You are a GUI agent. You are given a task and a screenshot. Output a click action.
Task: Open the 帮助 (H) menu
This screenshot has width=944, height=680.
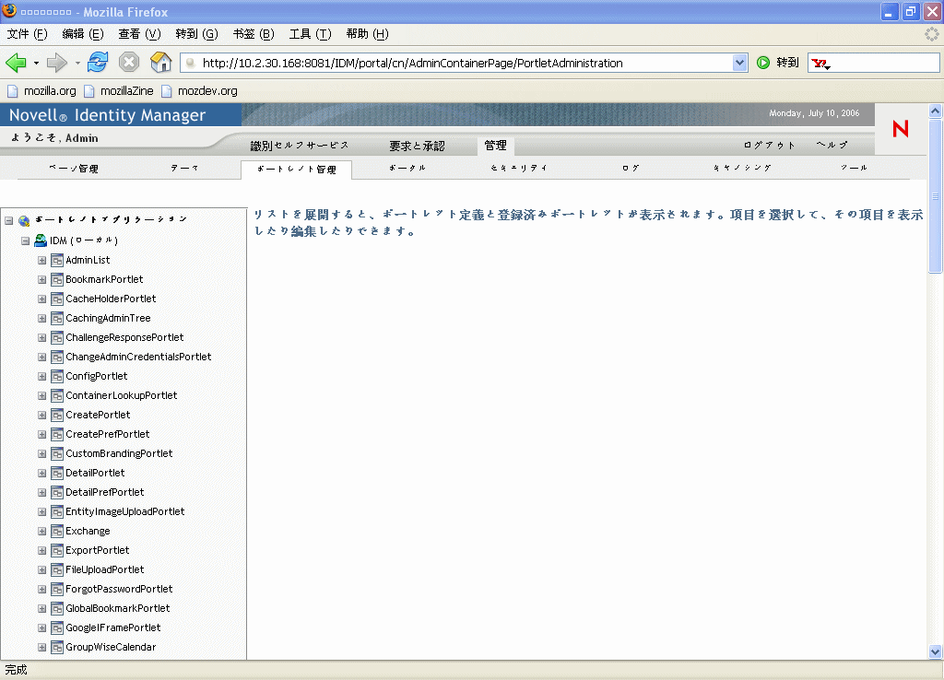(x=367, y=34)
